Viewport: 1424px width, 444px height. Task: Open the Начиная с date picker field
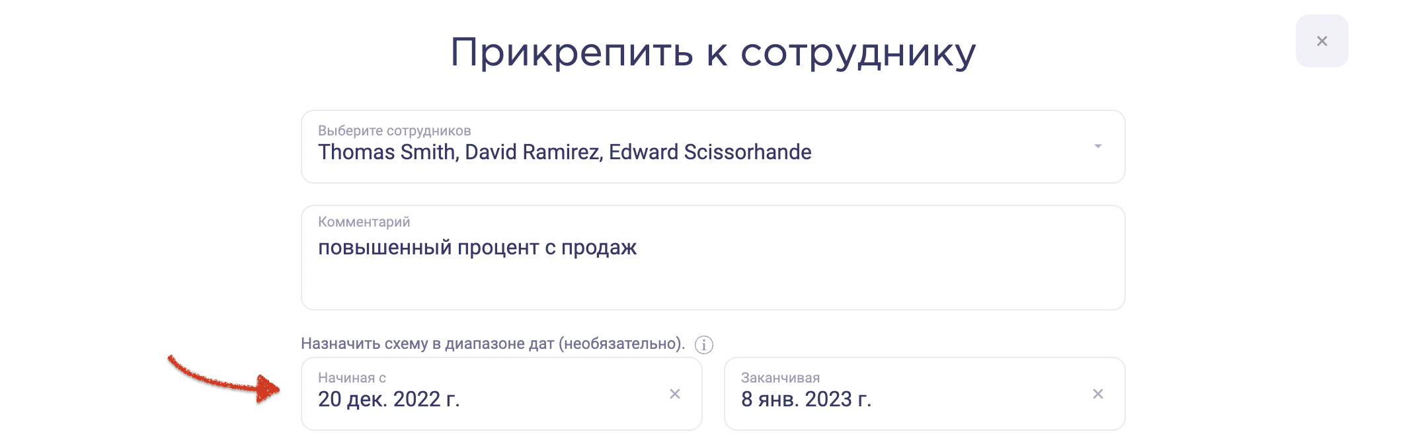[x=502, y=394]
